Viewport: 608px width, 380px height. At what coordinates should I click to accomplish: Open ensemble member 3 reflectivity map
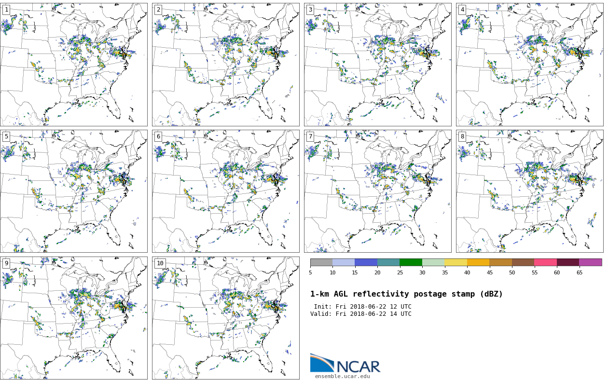pyautogui.click(x=377, y=65)
